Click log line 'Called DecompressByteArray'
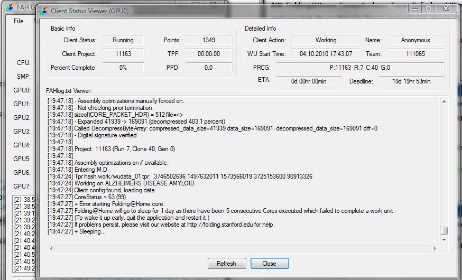Image resolution: width=462 pixels, height=280 pixels. click(212, 128)
